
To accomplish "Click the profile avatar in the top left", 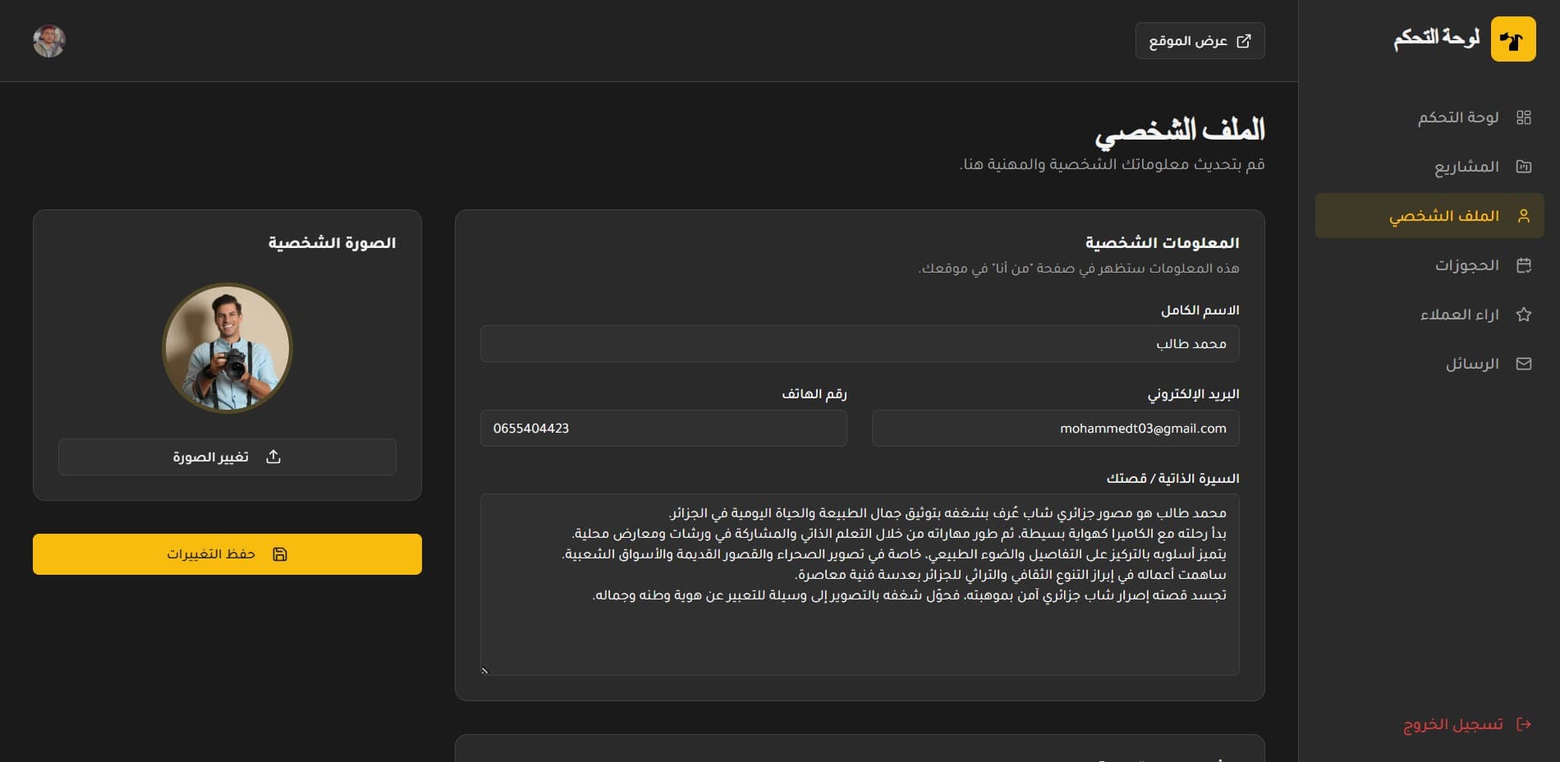I will [x=49, y=39].
